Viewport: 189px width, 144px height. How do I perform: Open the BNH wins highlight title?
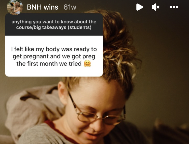[x=43, y=7]
